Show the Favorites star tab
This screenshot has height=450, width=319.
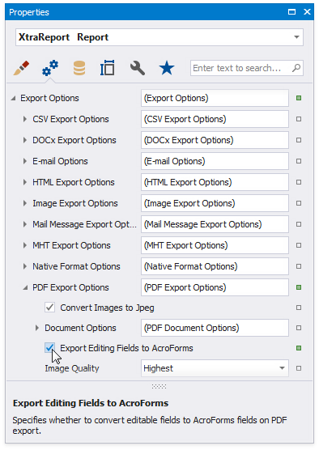pos(167,68)
